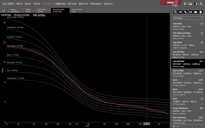This screenshot has width=205, height=128.
Task: Click the PD Curve 3.4 W/kg legend
Action: pyautogui.click(x=22, y=15)
